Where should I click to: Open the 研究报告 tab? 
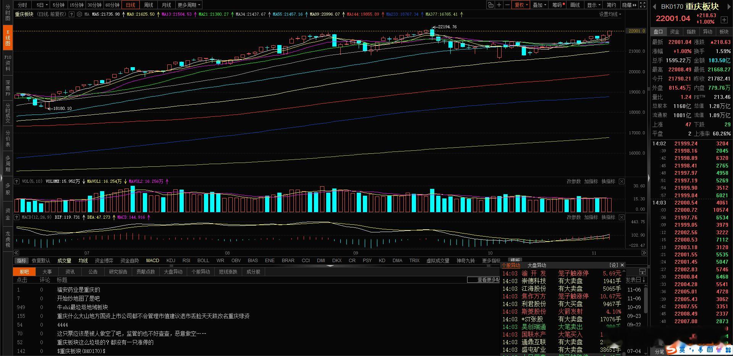118,272
